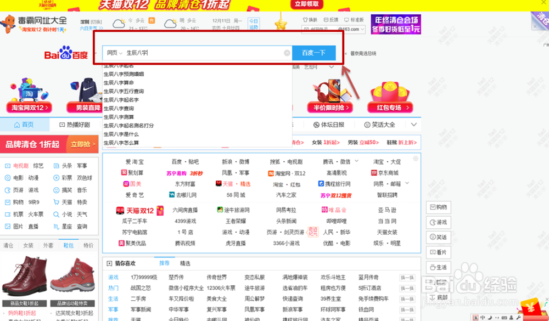Open 红包专场 promo button

click(390, 108)
